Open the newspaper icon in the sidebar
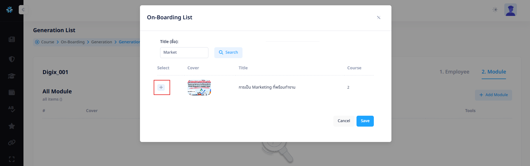The image size is (530, 166). tap(12, 39)
